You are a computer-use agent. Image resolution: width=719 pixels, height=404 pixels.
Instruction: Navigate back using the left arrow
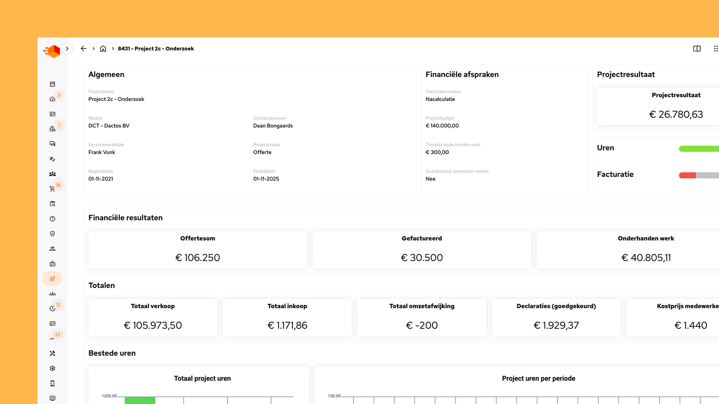(x=83, y=48)
